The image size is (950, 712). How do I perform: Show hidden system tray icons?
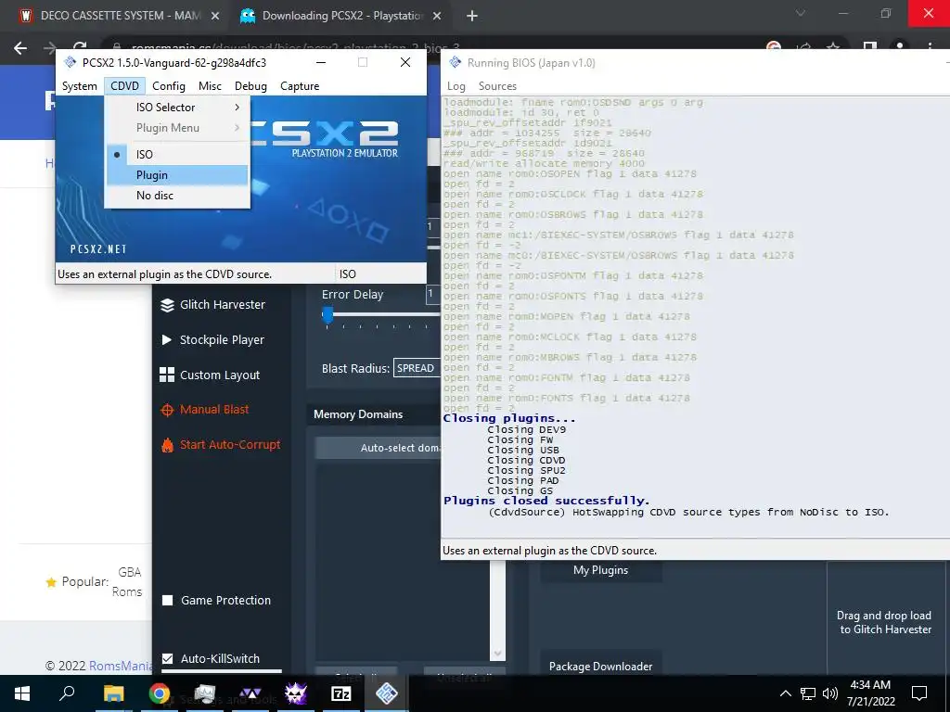[785, 693]
